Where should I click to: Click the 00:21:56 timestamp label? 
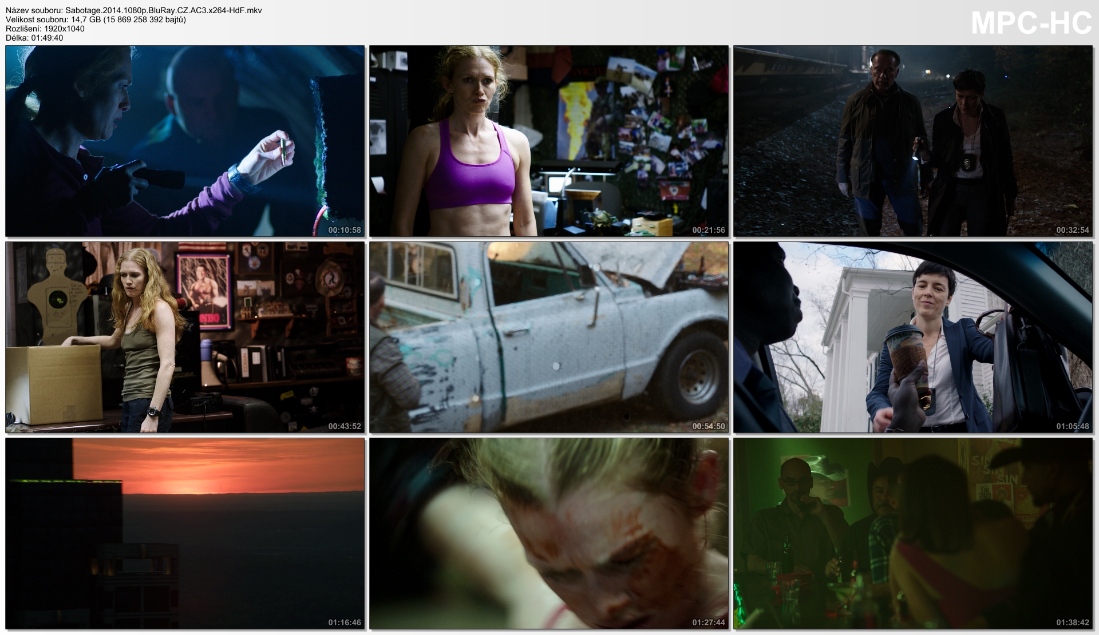point(708,230)
